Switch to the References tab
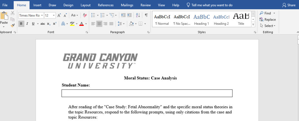The height and width of the screenshot is (121, 299). tap(106, 5)
